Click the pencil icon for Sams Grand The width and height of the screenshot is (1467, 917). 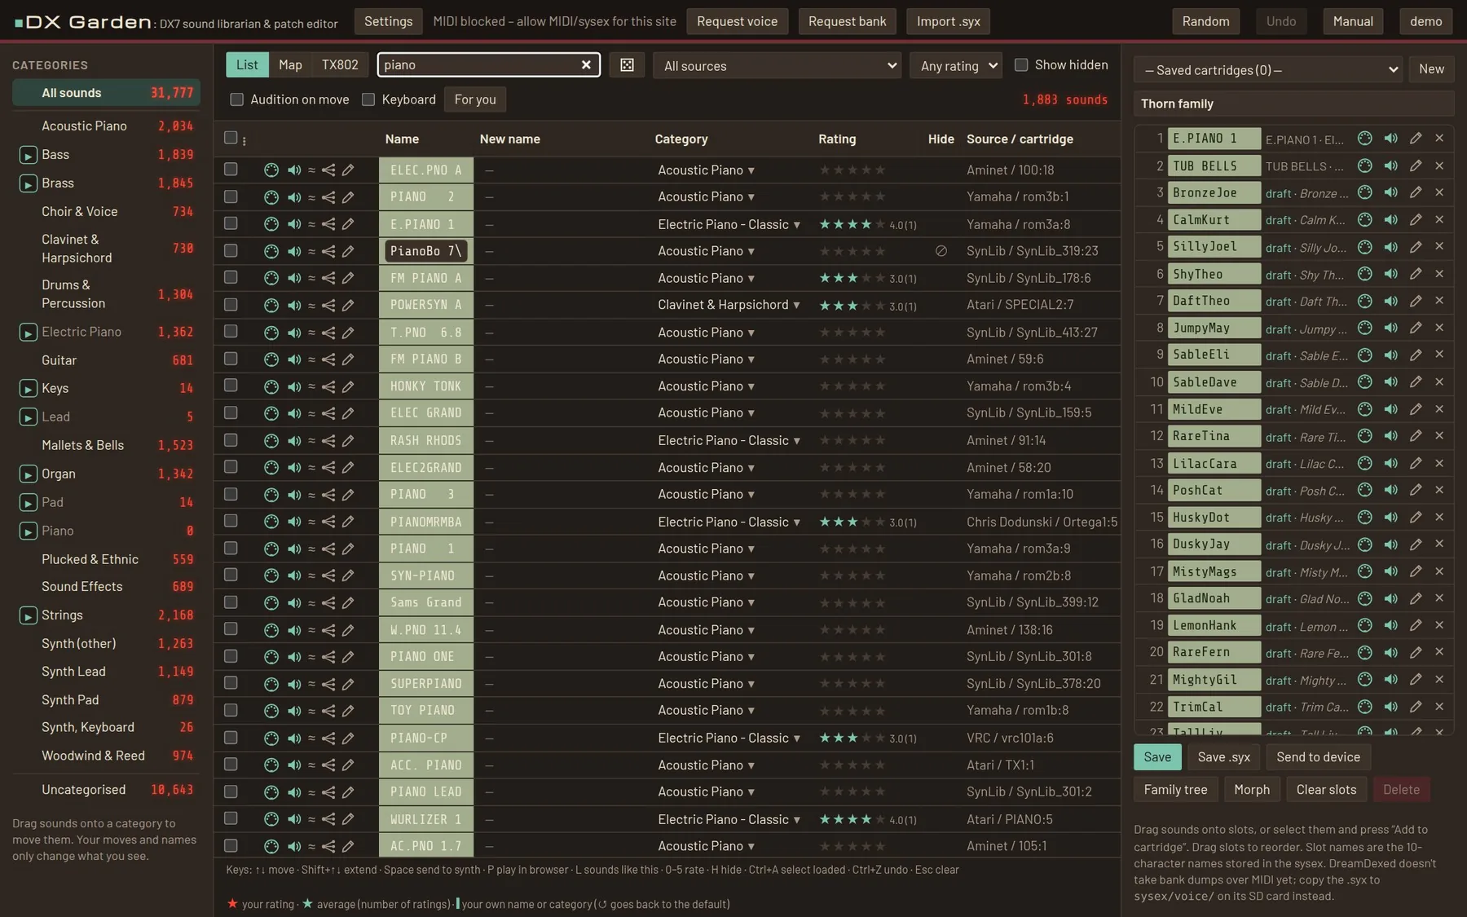348,602
